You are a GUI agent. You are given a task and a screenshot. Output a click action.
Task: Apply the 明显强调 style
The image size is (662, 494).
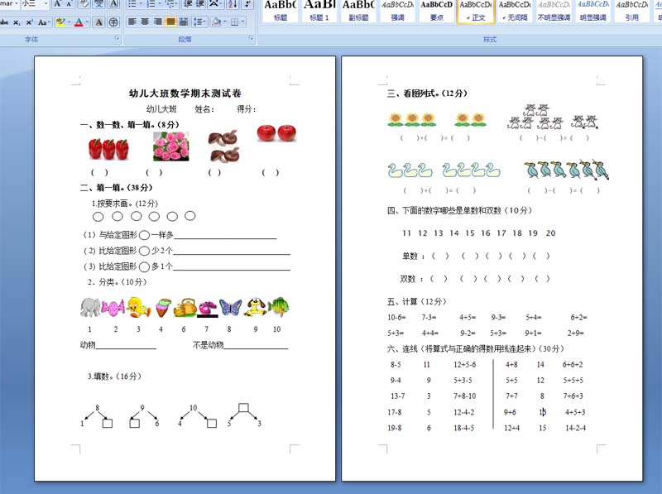click(592, 11)
